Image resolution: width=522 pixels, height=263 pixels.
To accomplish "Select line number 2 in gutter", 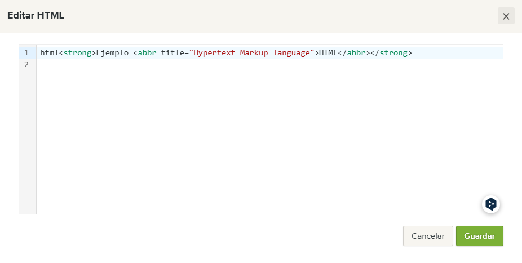I will click(x=26, y=64).
